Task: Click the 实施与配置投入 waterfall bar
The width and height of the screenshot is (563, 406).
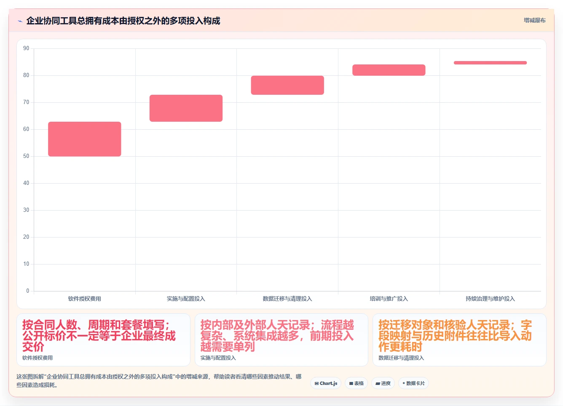Action: pyautogui.click(x=186, y=108)
